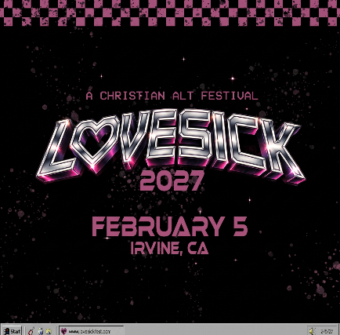Click the pink heart icon on taskbar button
The height and width of the screenshot is (335, 340).
64,331
